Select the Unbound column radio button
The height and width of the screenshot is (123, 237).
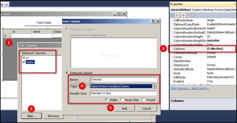[x=67, y=73]
